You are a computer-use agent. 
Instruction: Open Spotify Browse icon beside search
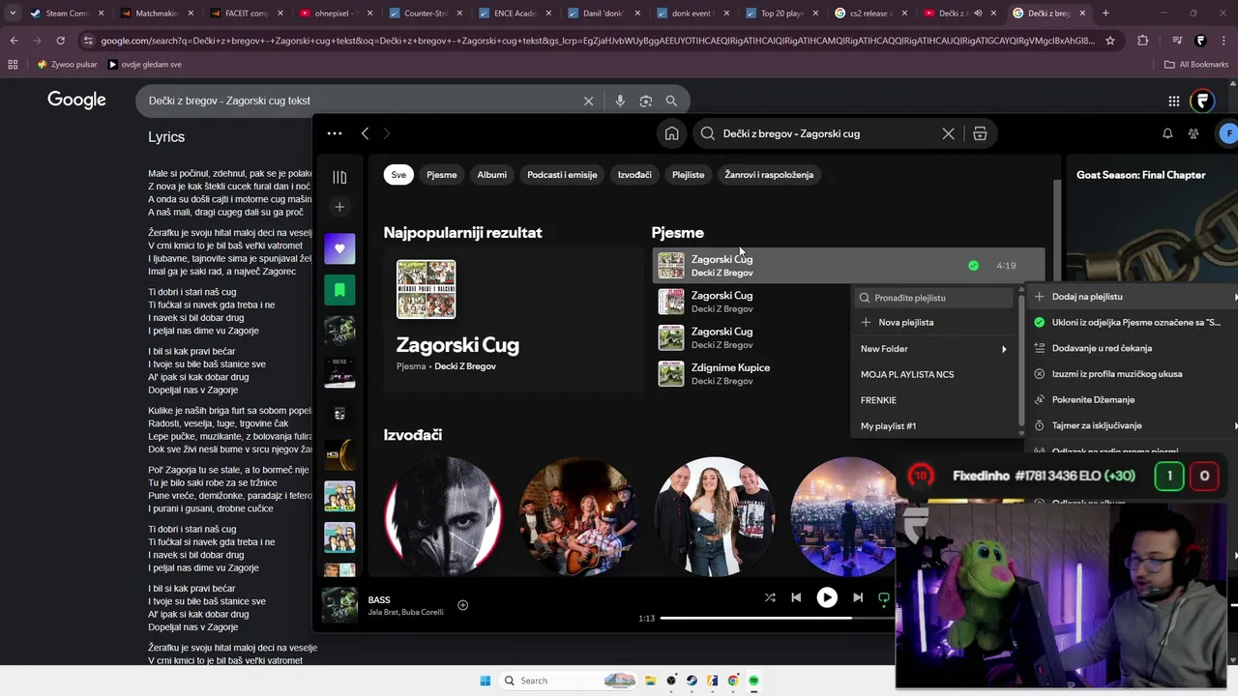(x=980, y=133)
